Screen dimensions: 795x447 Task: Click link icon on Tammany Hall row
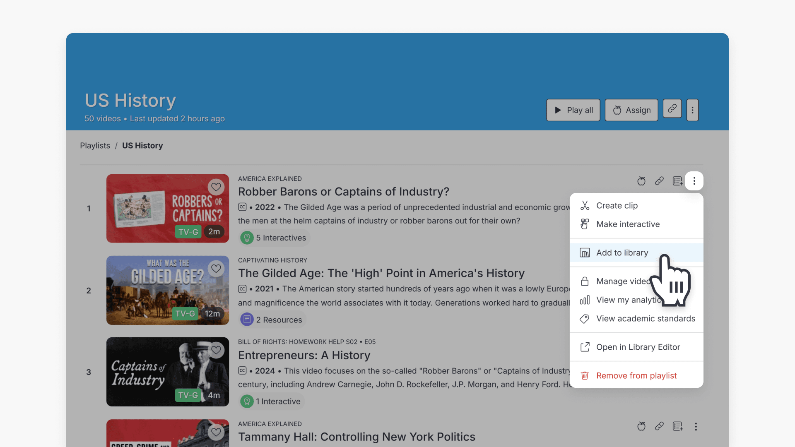click(659, 426)
